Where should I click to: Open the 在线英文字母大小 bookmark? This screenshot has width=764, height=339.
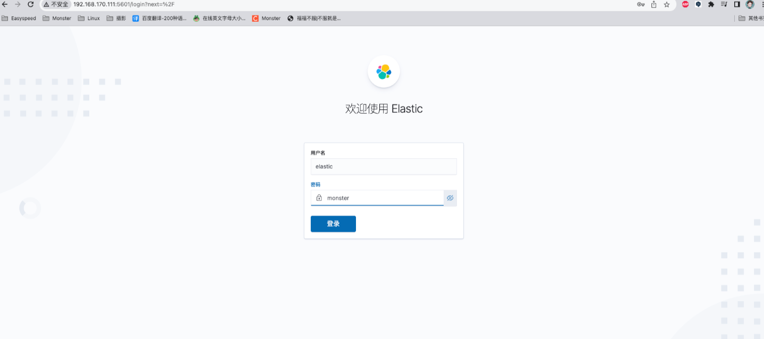coord(219,18)
